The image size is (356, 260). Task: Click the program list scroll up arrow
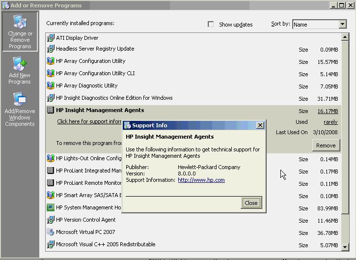[x=345, y=37]
